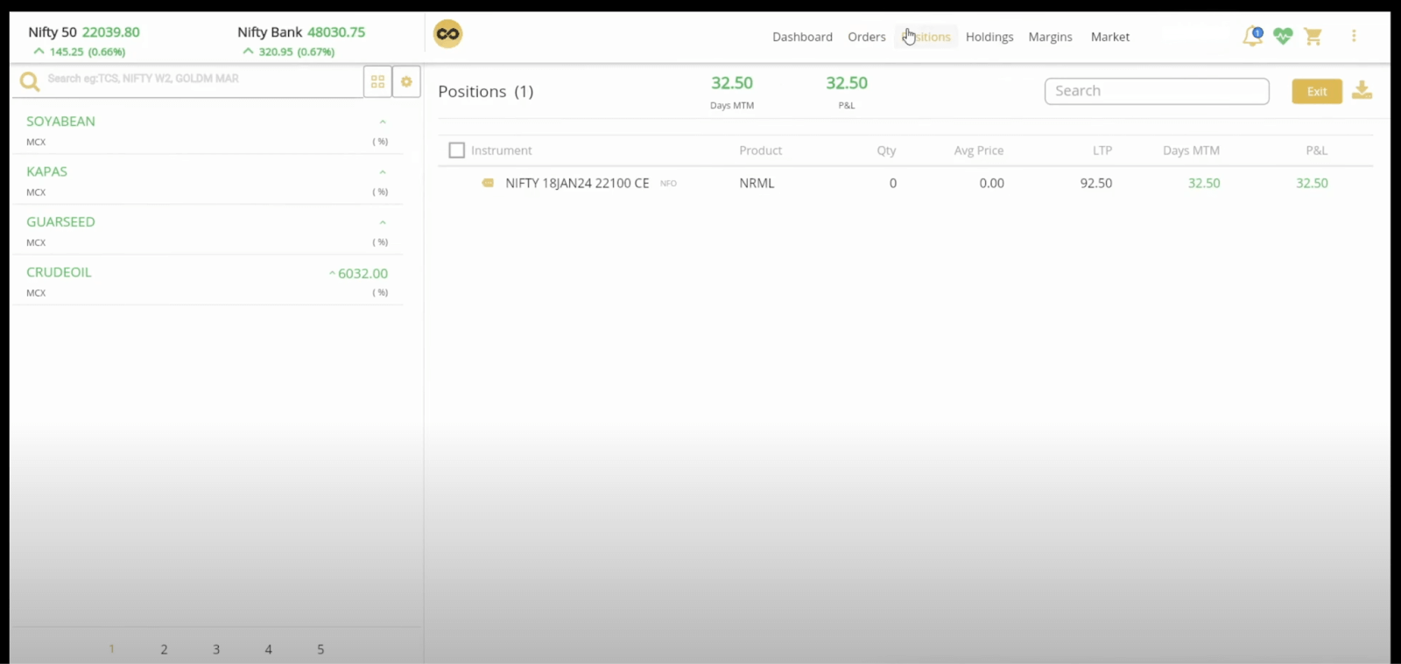
Task: Click the tag icon beside NIFTY 18JAN24
Action: 488,183
